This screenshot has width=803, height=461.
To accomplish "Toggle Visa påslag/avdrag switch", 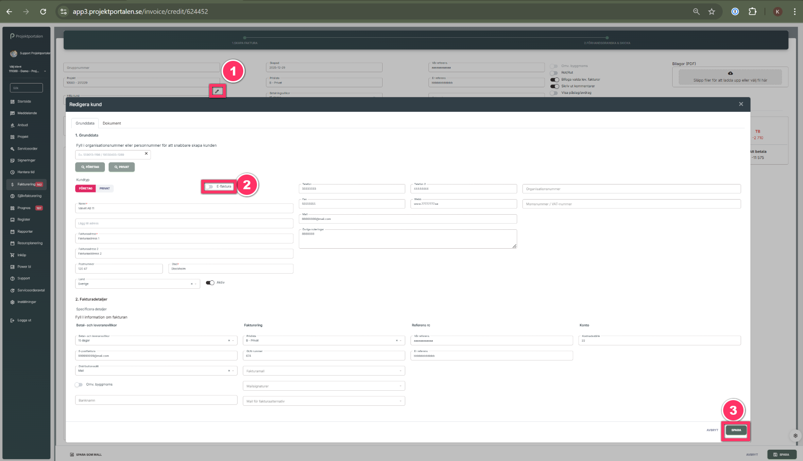I will click(x=554, y=93).
